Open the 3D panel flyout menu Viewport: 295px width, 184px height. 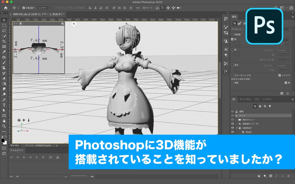[293, 99]
